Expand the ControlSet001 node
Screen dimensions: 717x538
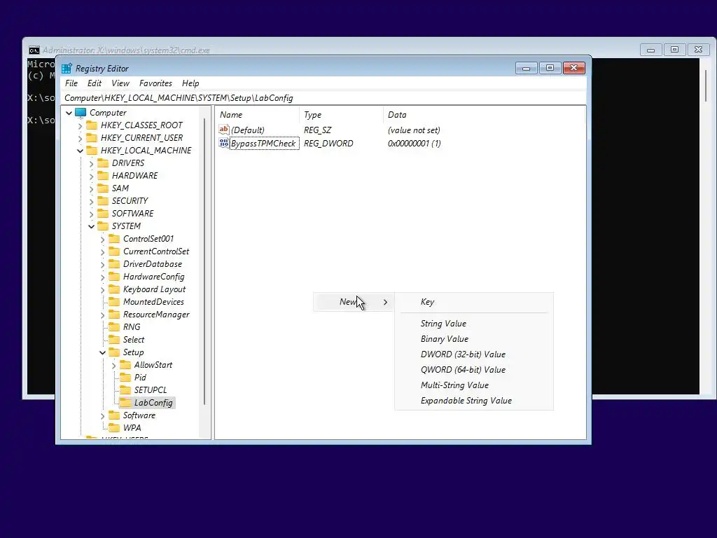click(102, 239)
